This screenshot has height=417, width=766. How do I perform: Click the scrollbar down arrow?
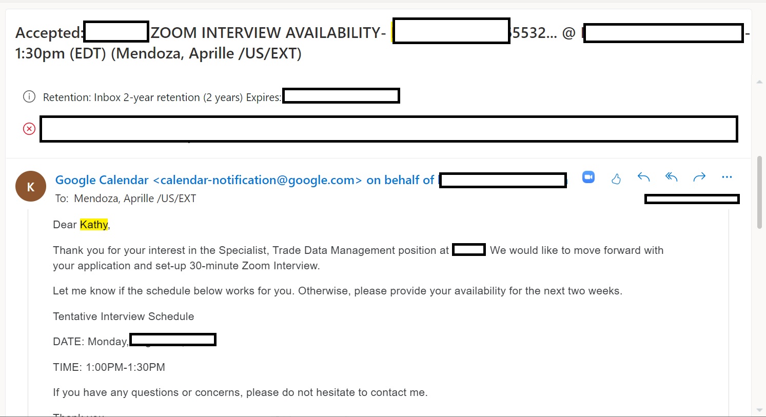(x=759, y=410)
